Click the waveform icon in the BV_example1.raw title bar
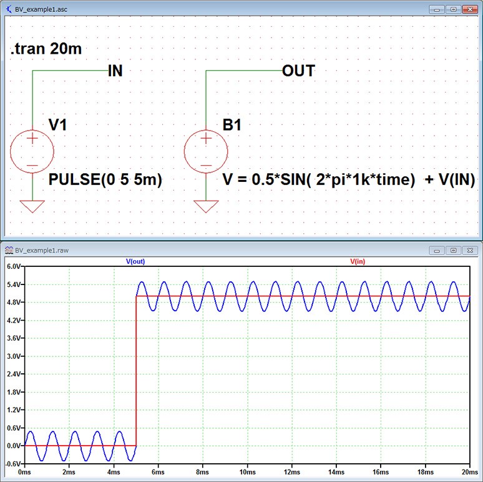Screen dimensions: 483x482 tap(7, 250)
